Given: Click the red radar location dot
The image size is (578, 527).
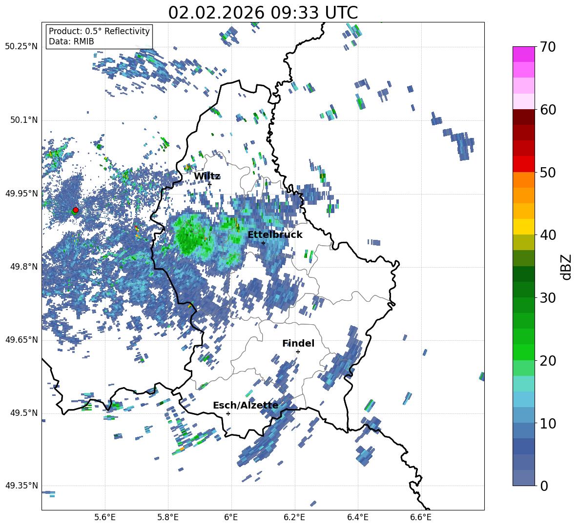Looking at the screenshot, I should [x=76, y=210].
